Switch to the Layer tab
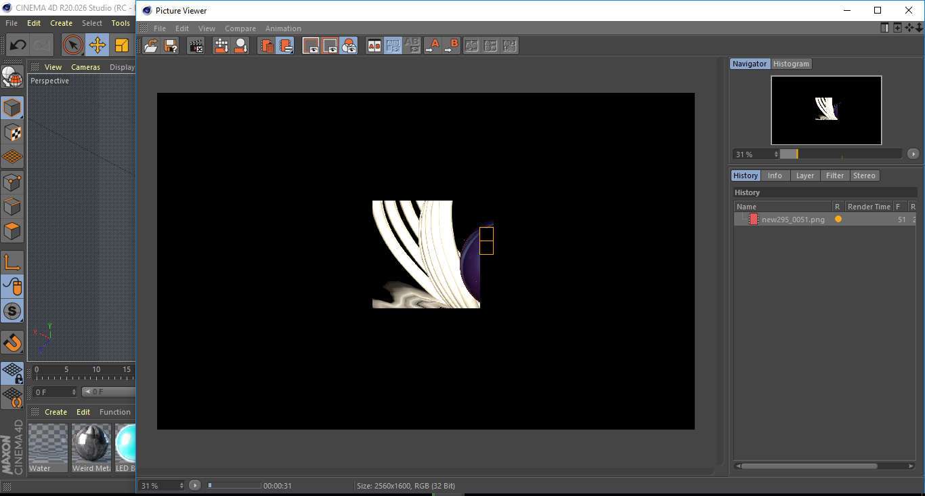The width and height of the screenshot is (925, 496). click(x=804, y=175)
